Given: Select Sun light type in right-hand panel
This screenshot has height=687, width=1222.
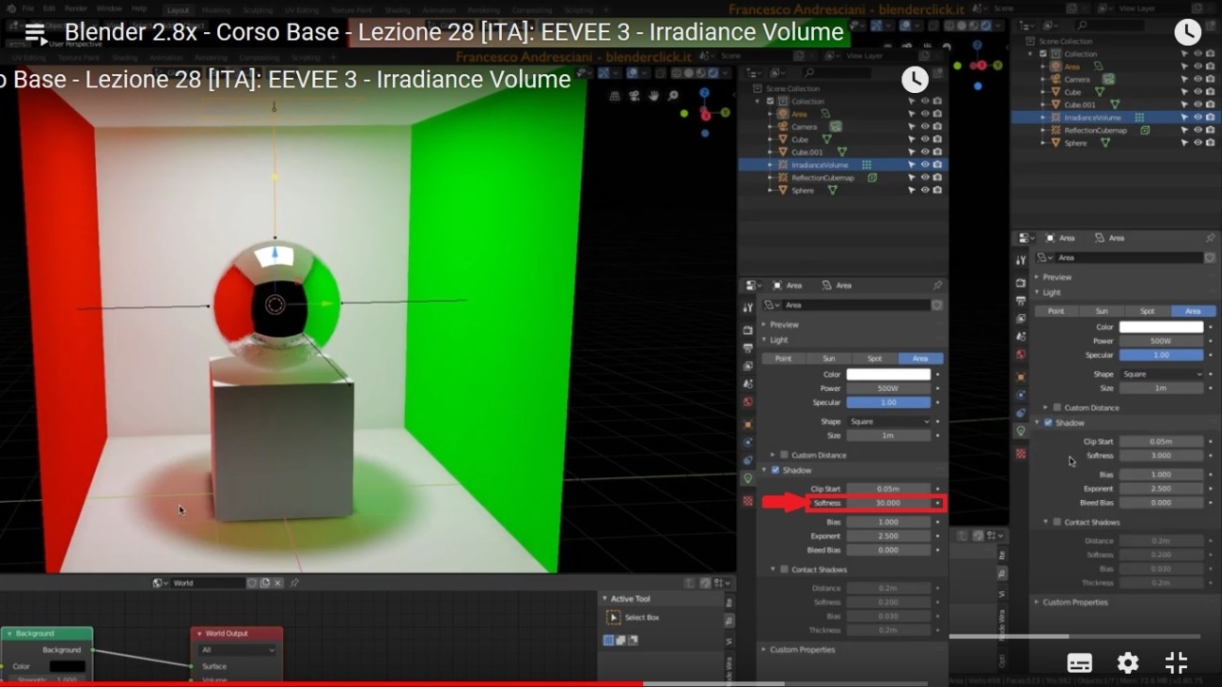Looking at the screenshot, I should 1102,311.
